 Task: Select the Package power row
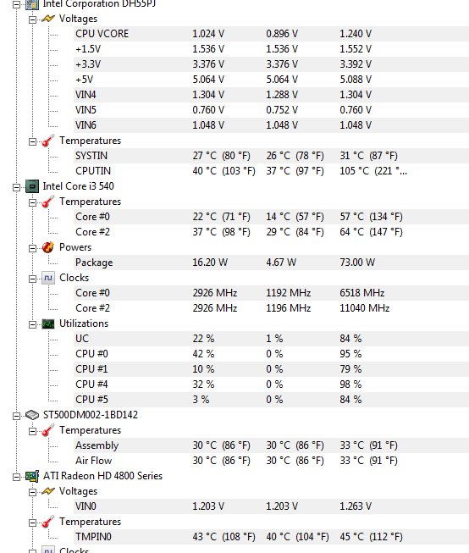coord(271,263)
